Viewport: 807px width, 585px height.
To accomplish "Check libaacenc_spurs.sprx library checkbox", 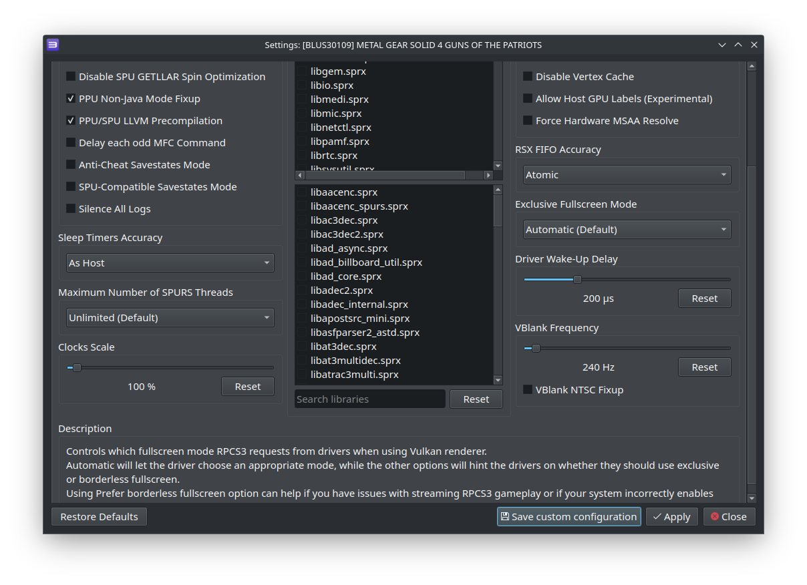I will click(x=303, y=206).
